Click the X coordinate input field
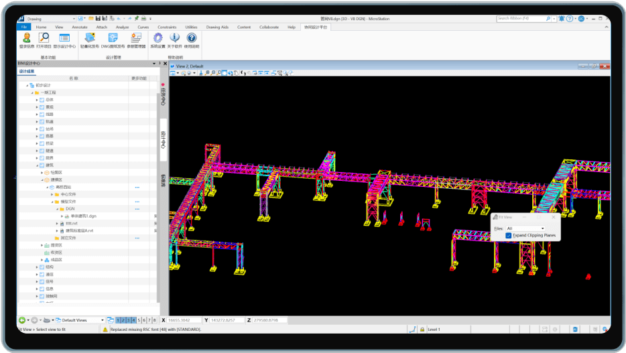 184,320
